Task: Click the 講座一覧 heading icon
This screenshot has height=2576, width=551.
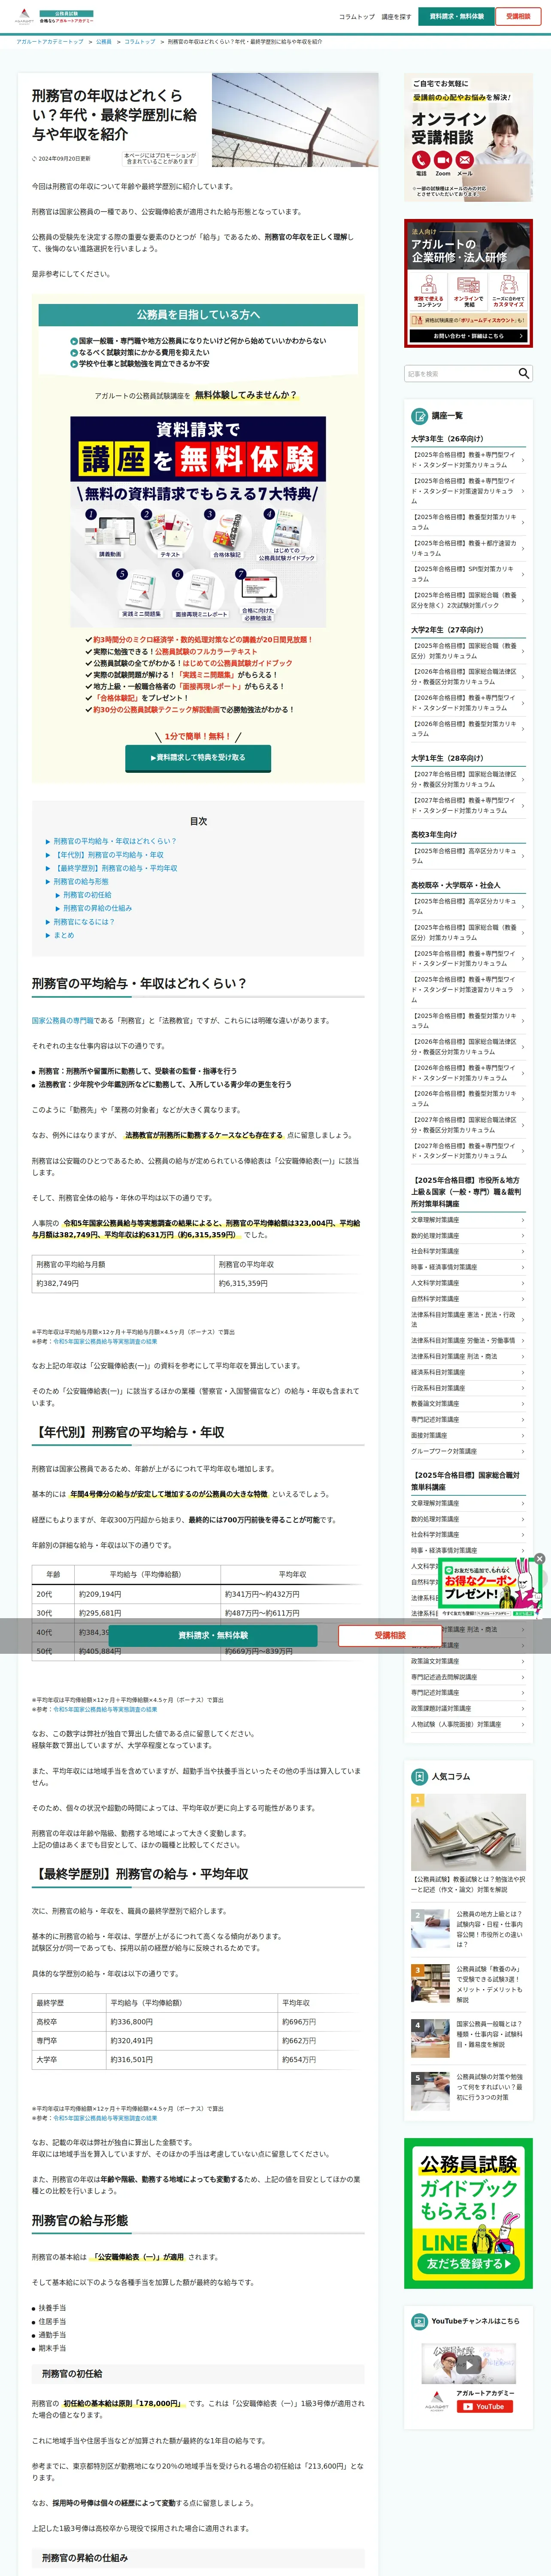Action: (420, 416)
